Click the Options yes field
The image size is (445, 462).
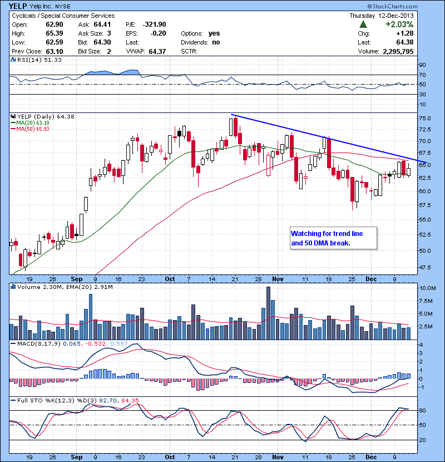point(200,33)
